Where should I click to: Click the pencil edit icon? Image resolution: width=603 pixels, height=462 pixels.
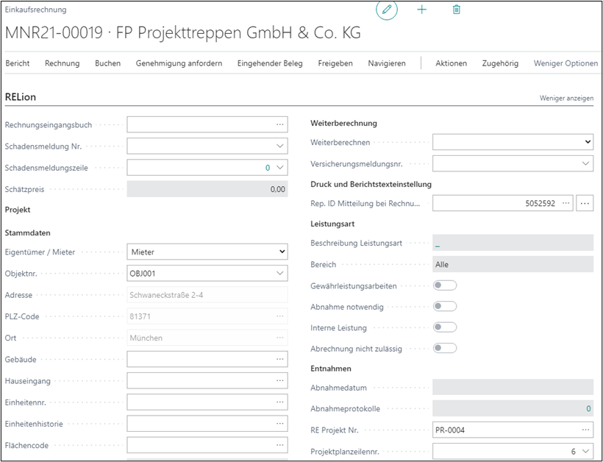click(386, 10)
